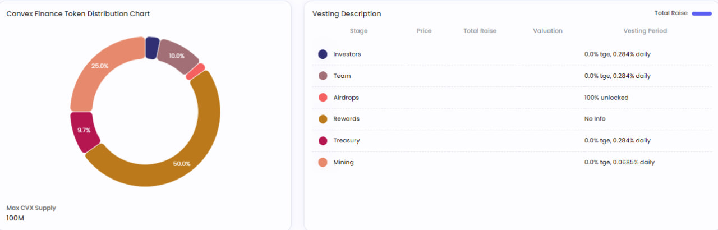Click the Stage column header
718x230 pixels.
pyautogui.click(x=358, y=31)
